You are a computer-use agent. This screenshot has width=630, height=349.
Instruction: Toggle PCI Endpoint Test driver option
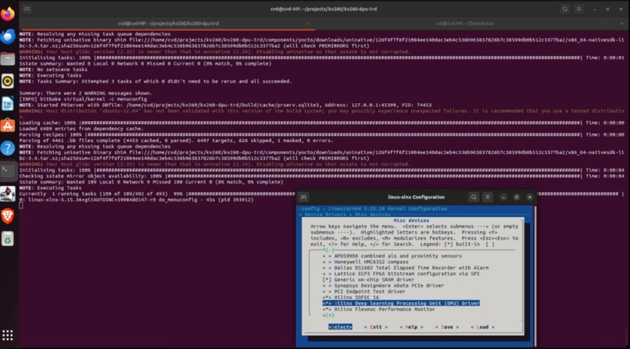point(363,291)
